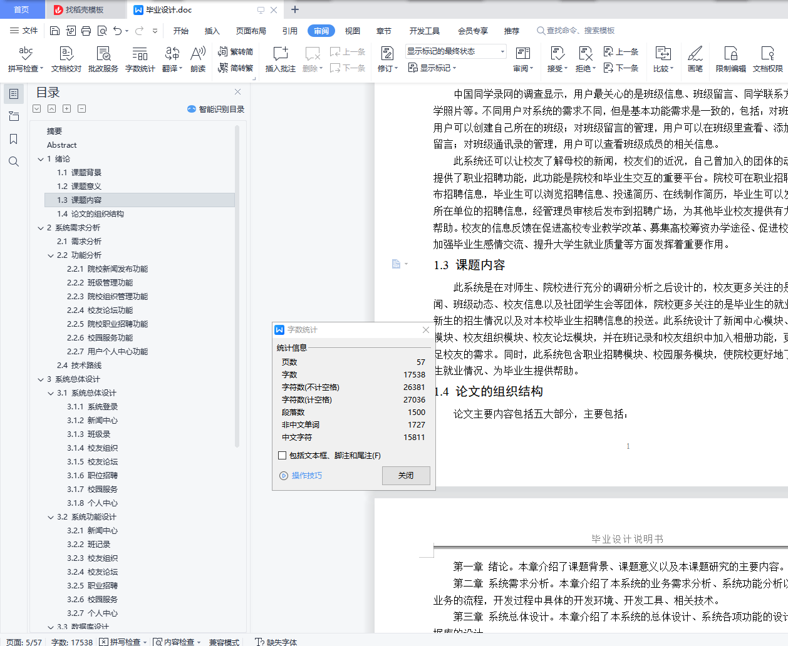
Task: Switch to the 页面布局 ribbon tab
Action: point(251,31)
